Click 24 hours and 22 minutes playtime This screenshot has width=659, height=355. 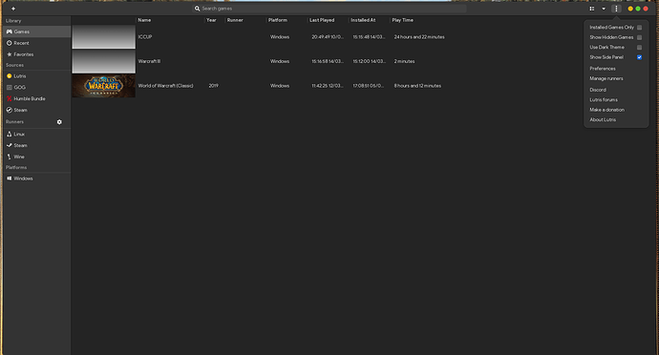[x=419, y=37]
